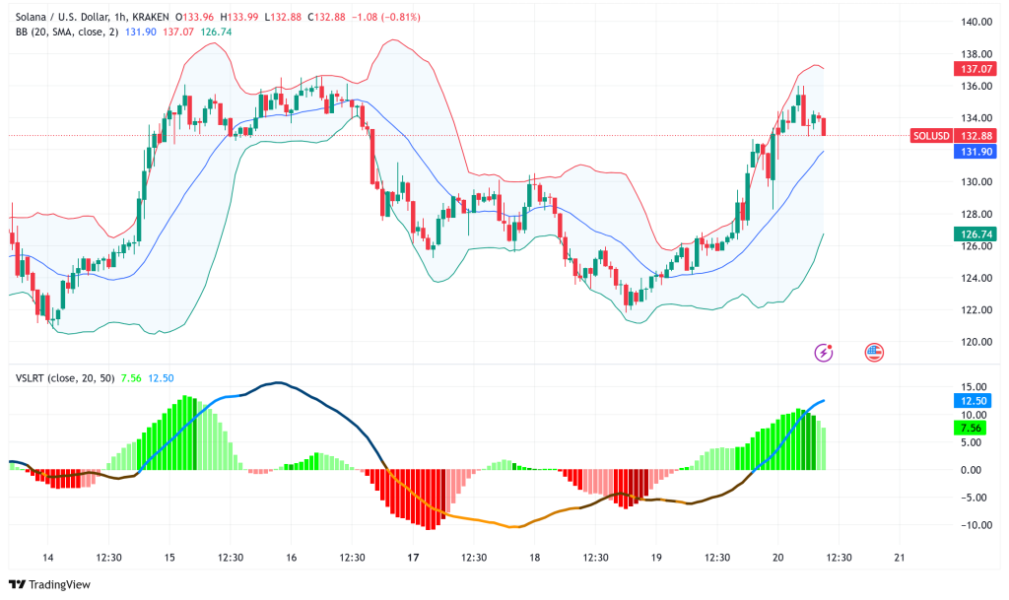
Task: Click the 5.00 label on the VSLRT axis
Action: (x=971, y=442)
